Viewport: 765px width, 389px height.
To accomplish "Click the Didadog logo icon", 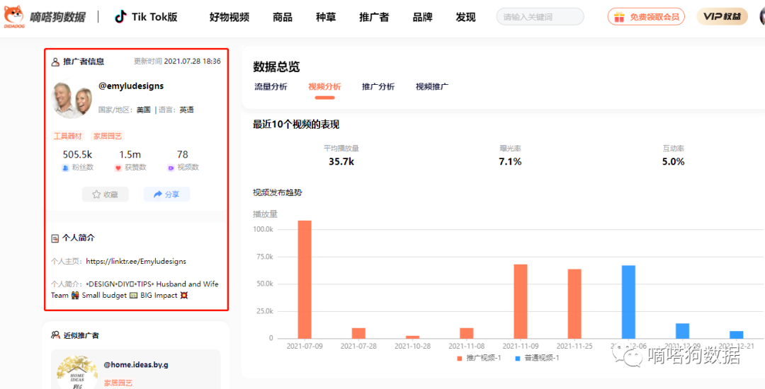I will [14, 16].
